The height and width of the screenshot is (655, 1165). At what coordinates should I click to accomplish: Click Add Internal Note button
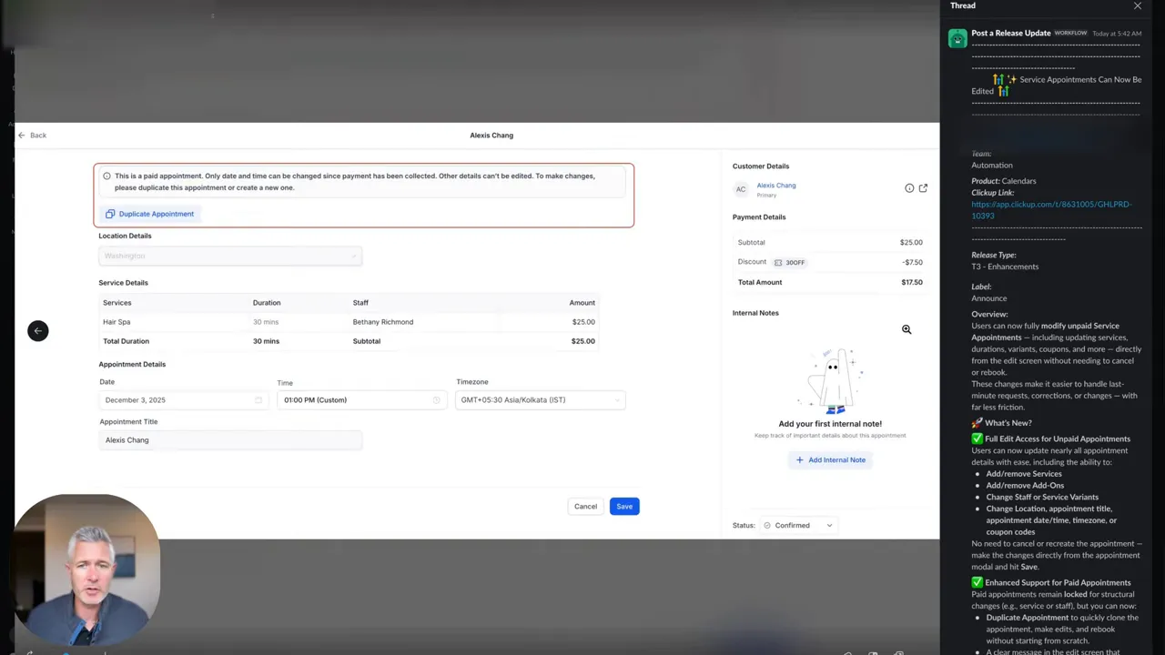coord(830,460)
